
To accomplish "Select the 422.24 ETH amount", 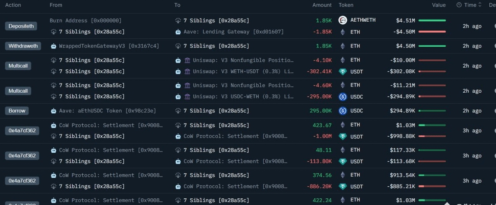I will pyautogui.click(x=322, y=200).
